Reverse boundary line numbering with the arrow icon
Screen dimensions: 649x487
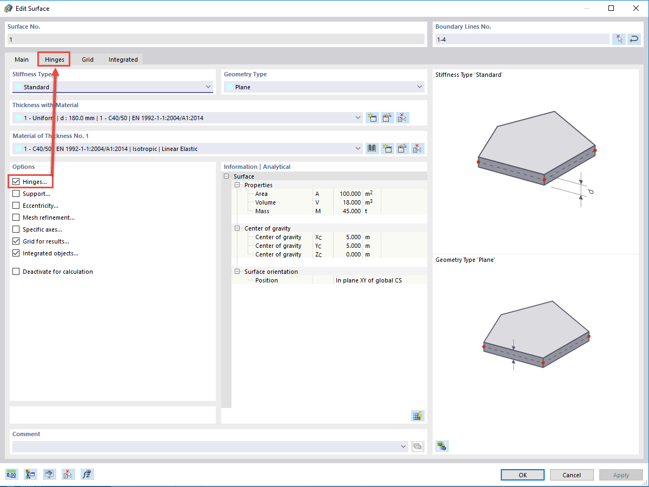point(634,38)
